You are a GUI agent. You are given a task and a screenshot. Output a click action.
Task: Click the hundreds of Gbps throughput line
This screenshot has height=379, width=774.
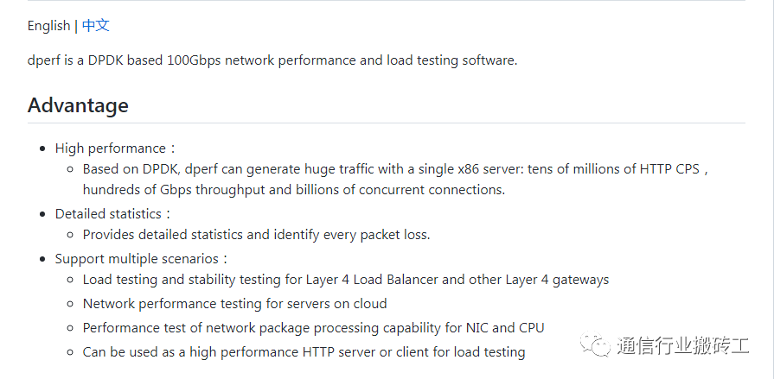coord(294,190)
